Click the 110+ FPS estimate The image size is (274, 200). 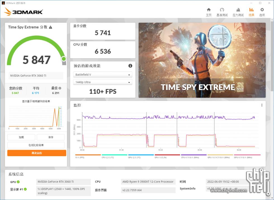click(x=103, y=91)
